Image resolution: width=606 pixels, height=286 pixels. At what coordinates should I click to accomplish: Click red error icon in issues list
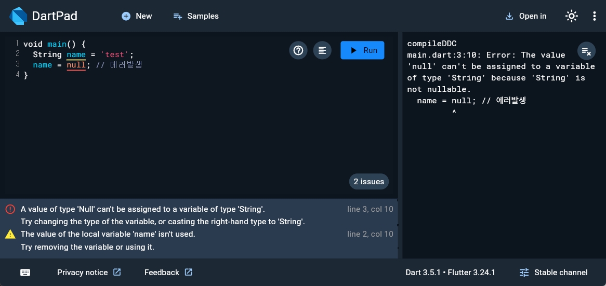pos(10,209)
